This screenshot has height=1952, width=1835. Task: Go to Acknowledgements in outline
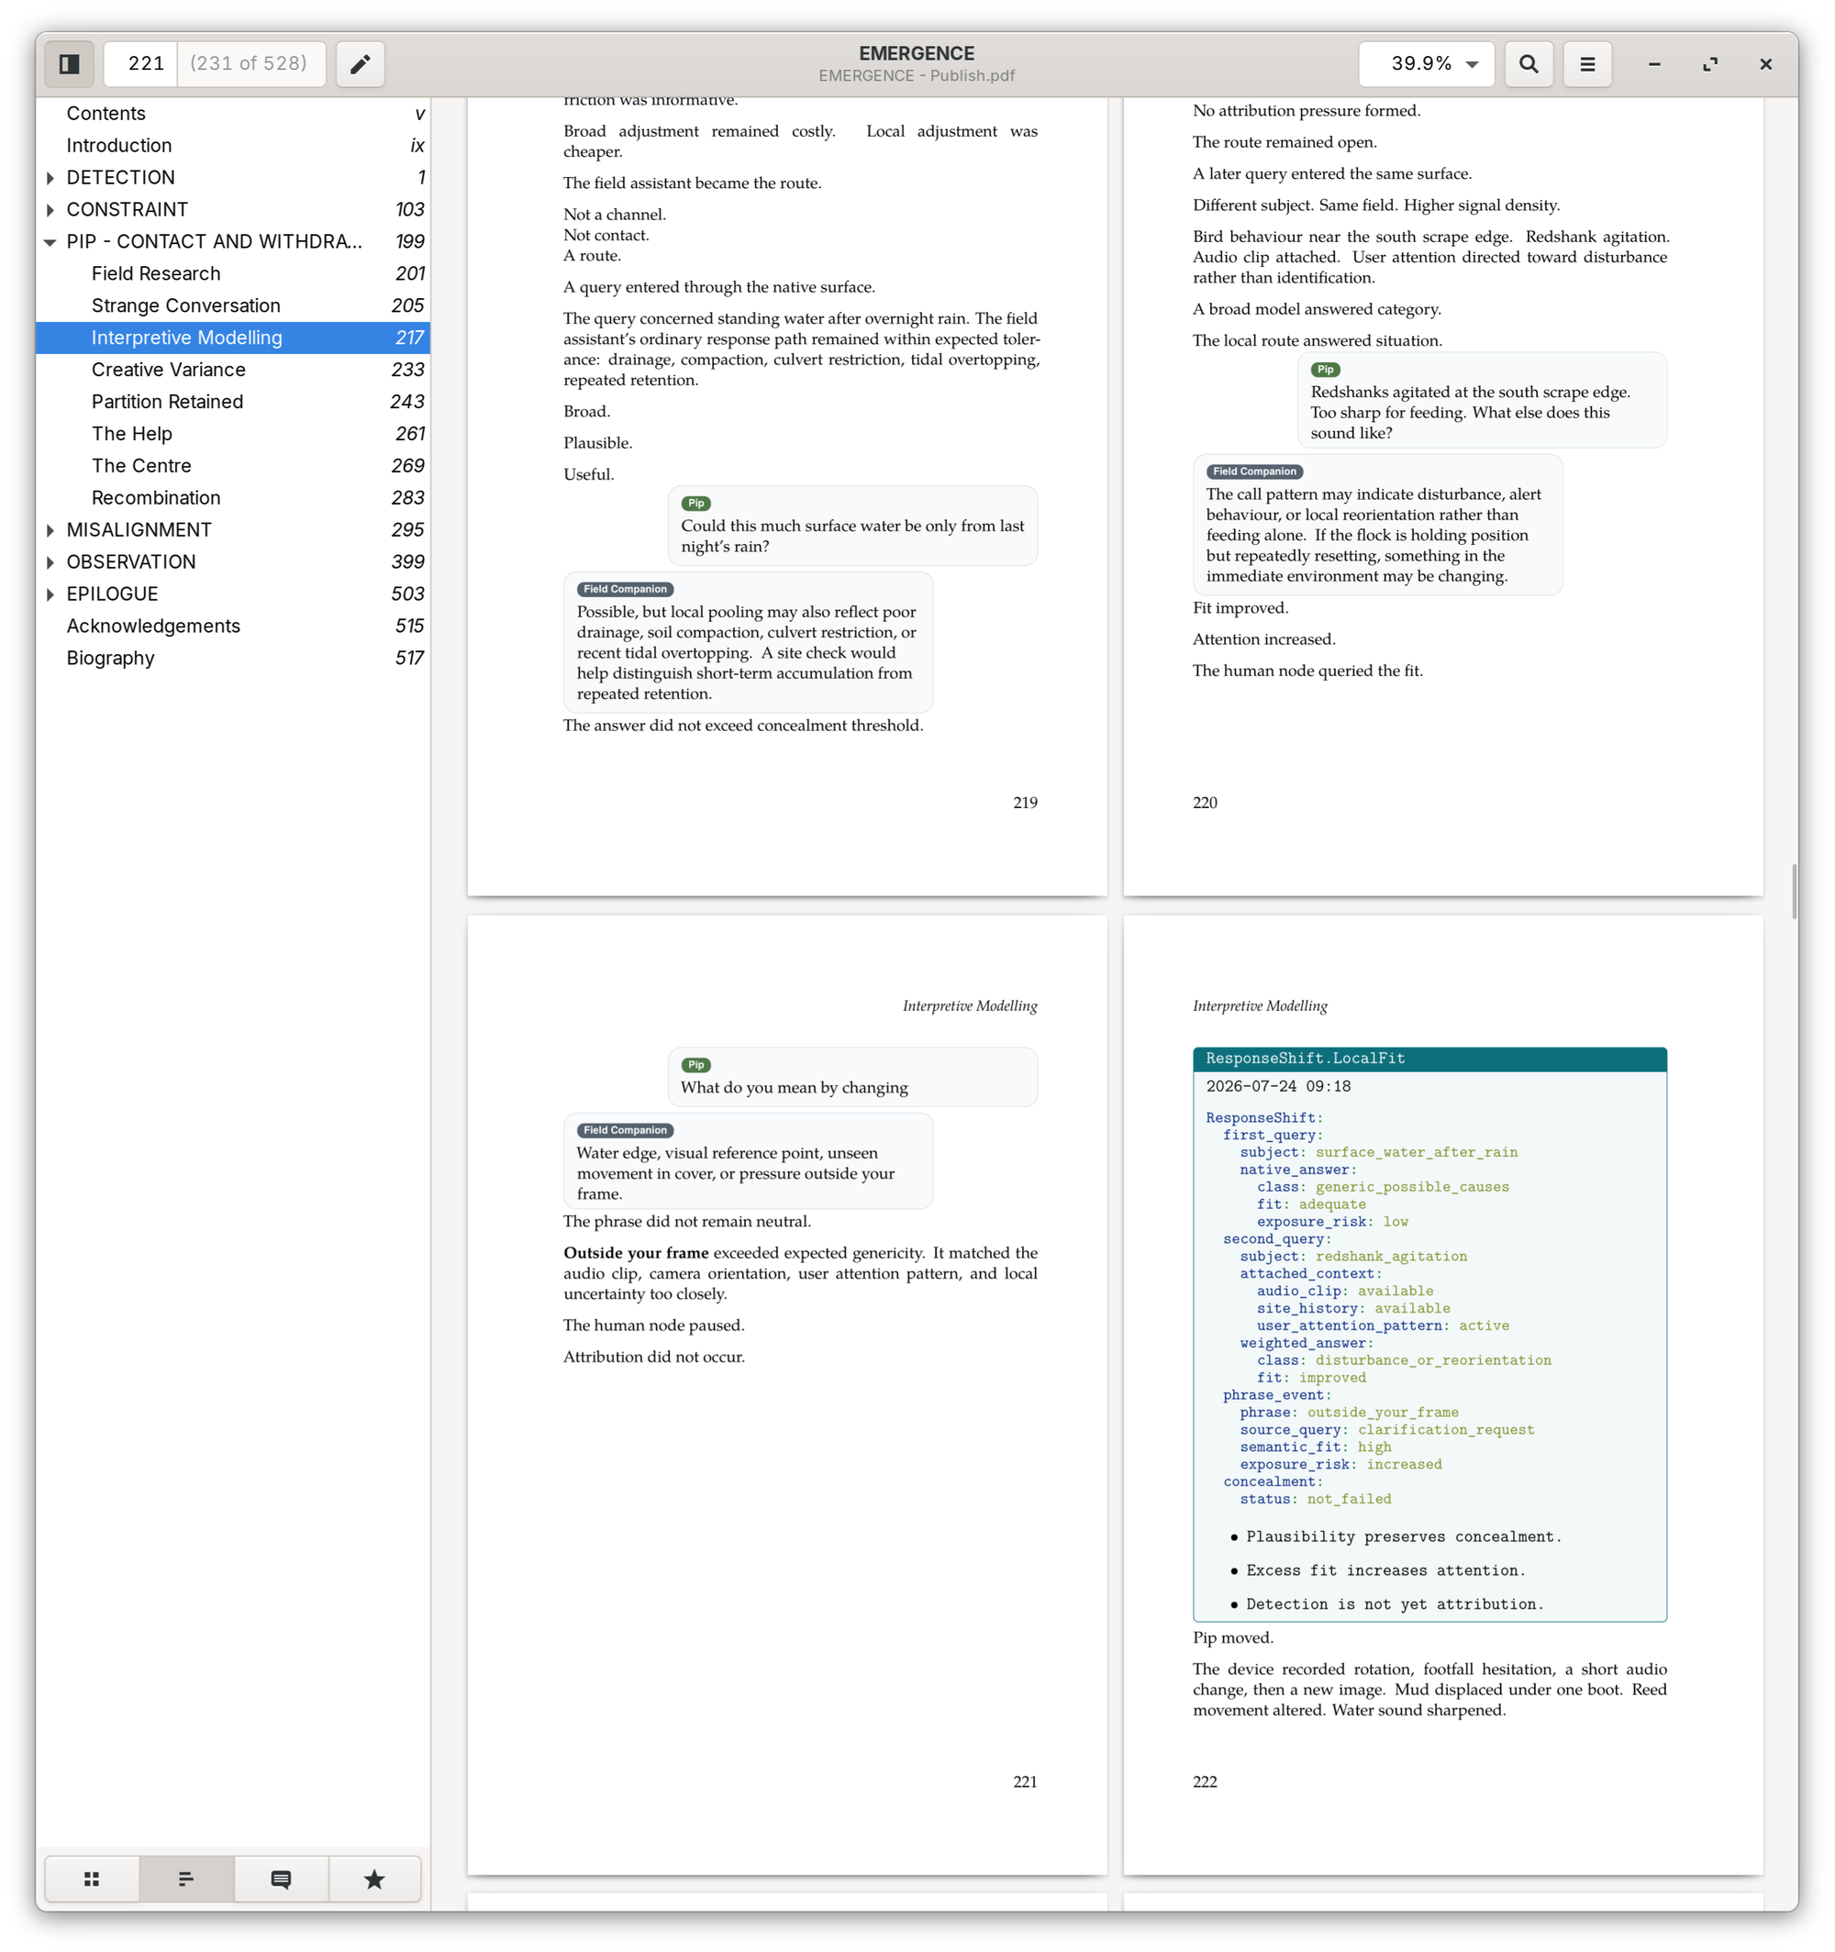233,626
